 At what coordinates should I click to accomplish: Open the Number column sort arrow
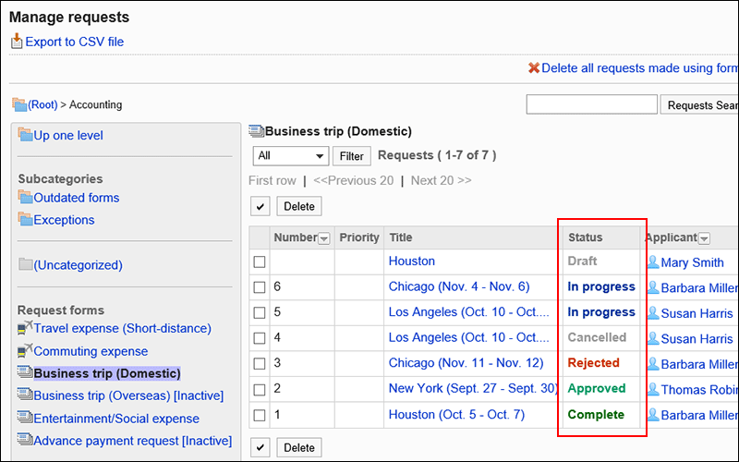(324, 238)
